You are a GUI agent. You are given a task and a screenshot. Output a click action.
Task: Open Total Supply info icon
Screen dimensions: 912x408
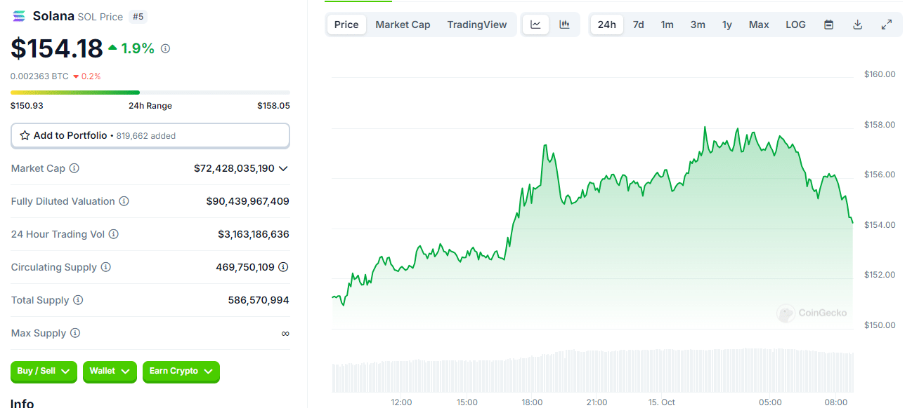[x=78, y=300]
